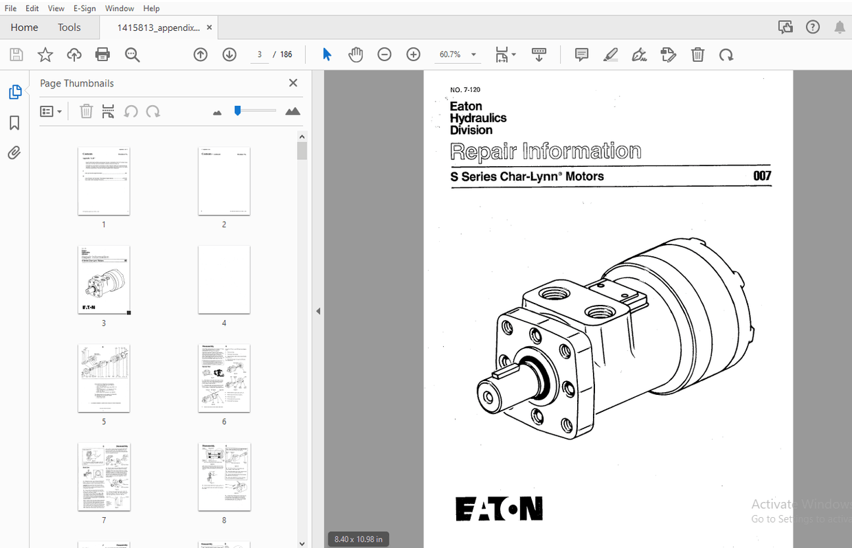Jump to page 5 via its thumbnail
Screen dimensions: 852x548
point(104,378)
